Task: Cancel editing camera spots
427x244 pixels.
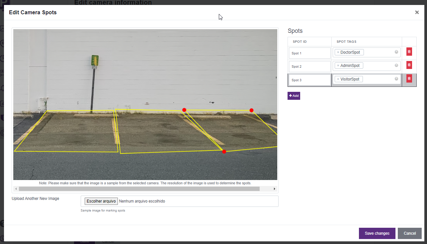Action: (409, 233)
